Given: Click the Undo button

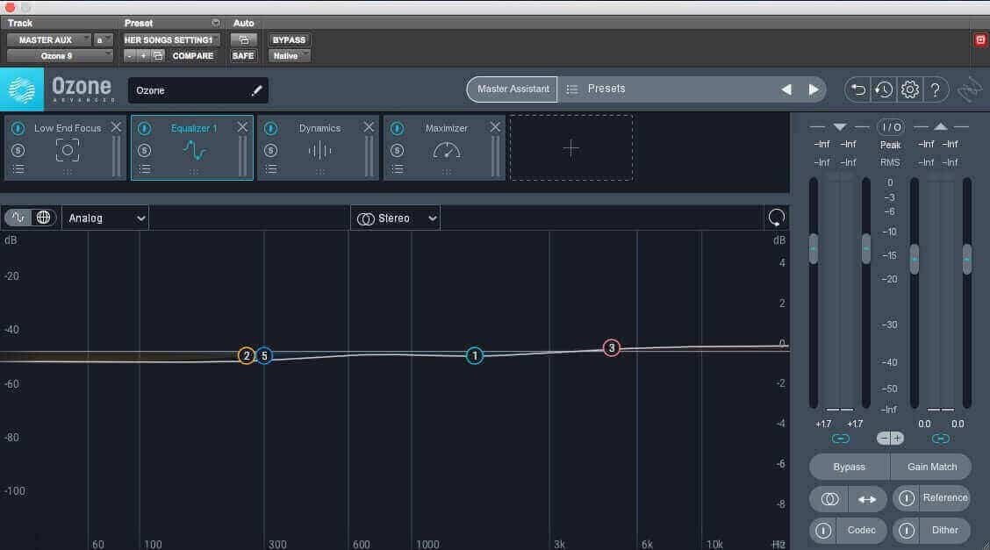Looking at the screenshot, I should (x=858, y=89).
